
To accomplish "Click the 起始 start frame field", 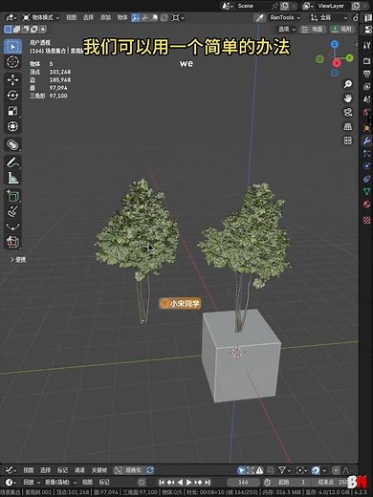I will click(x=292, y=482).
